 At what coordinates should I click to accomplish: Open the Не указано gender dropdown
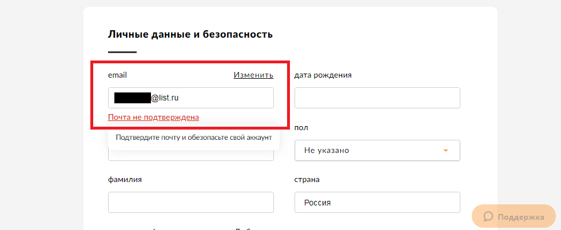click(x=377, y=150)
